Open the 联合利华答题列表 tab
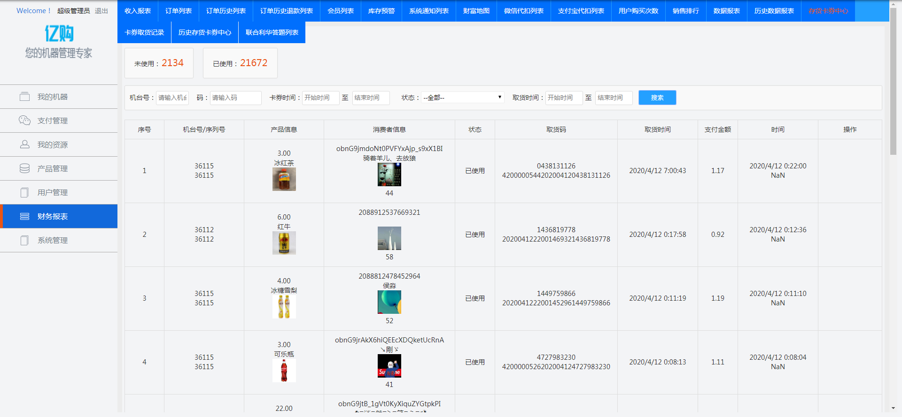The width and height of the screenshot is (902, 417). 272,32
